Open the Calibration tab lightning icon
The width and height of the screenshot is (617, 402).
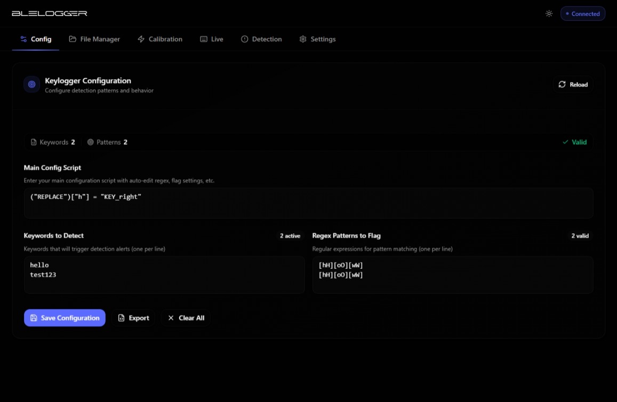[141, 39]
